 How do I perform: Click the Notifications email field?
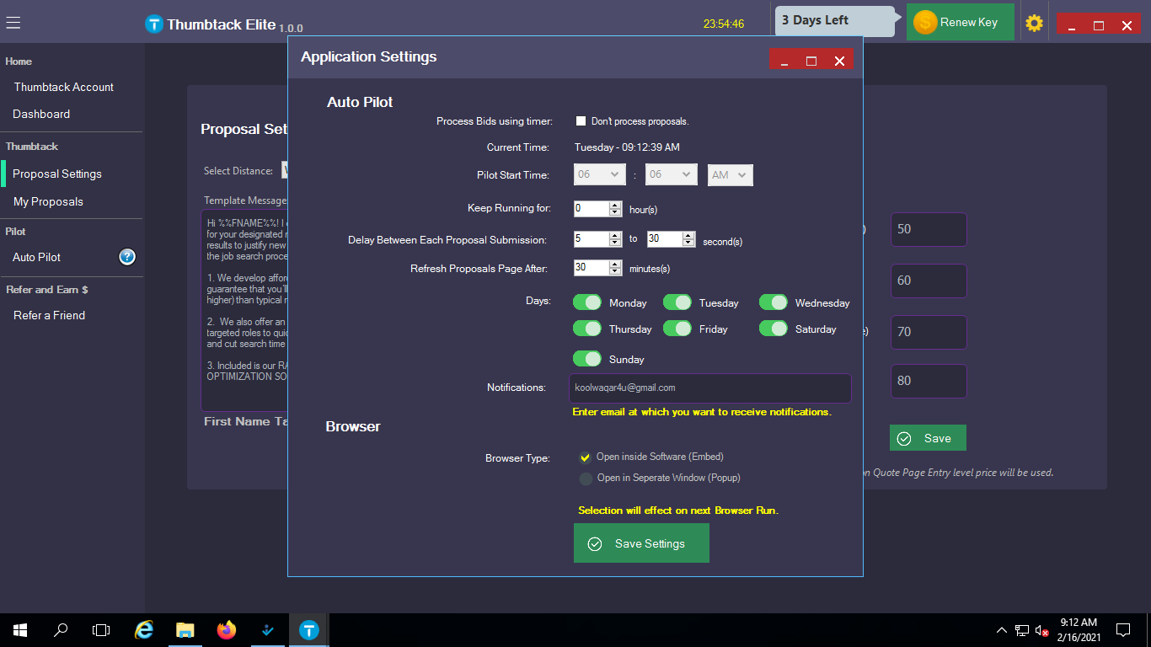710,388
